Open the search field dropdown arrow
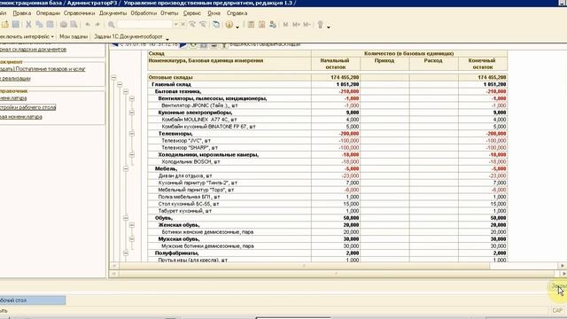This screenshot has width=567, height=319. [176, 25]
